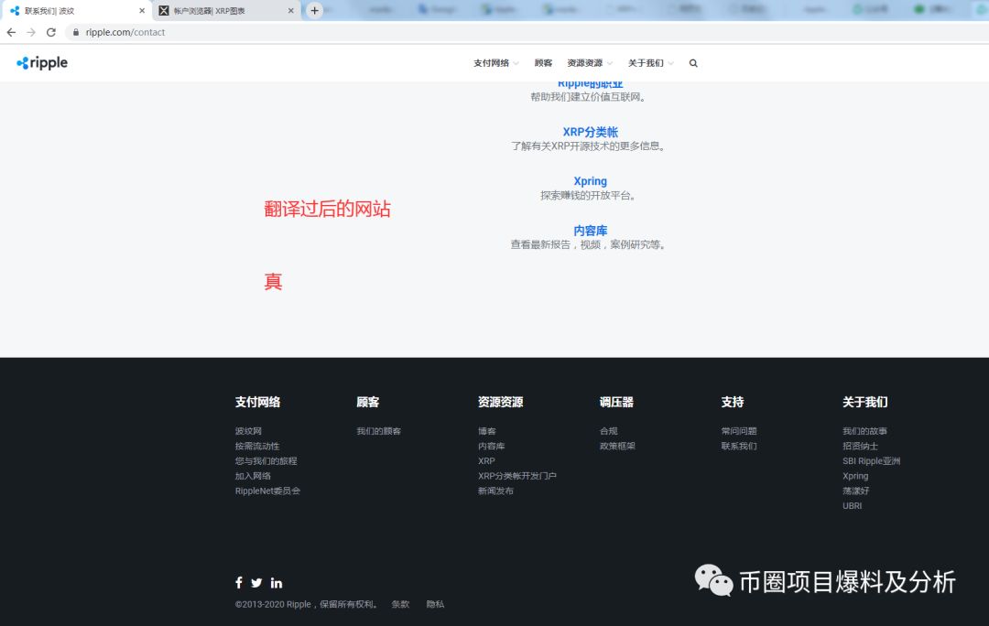989x626 pixels.
Task: Expand the 关于我们 navigation dropdown
Action: [651, 63]
